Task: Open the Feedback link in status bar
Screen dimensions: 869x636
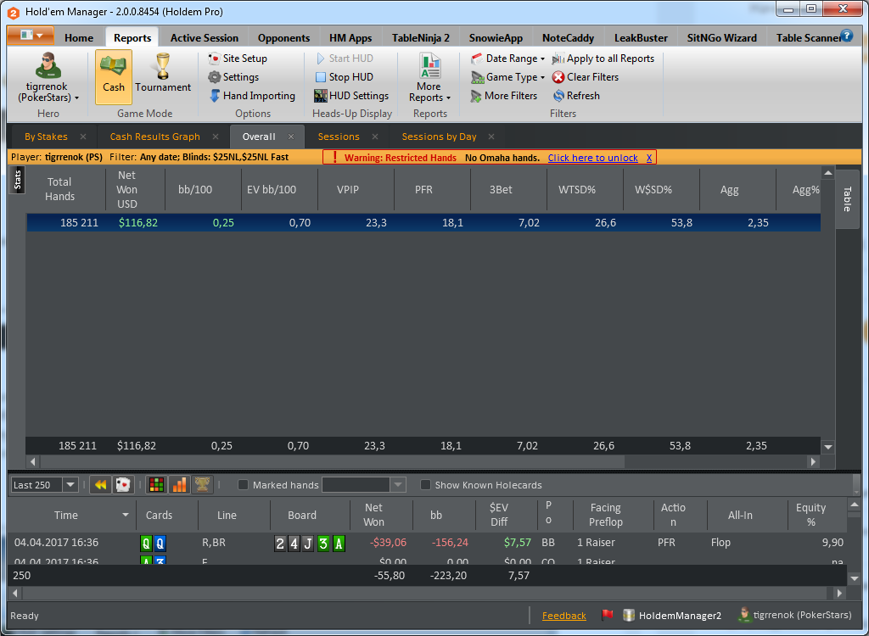Action: point(563,616)
